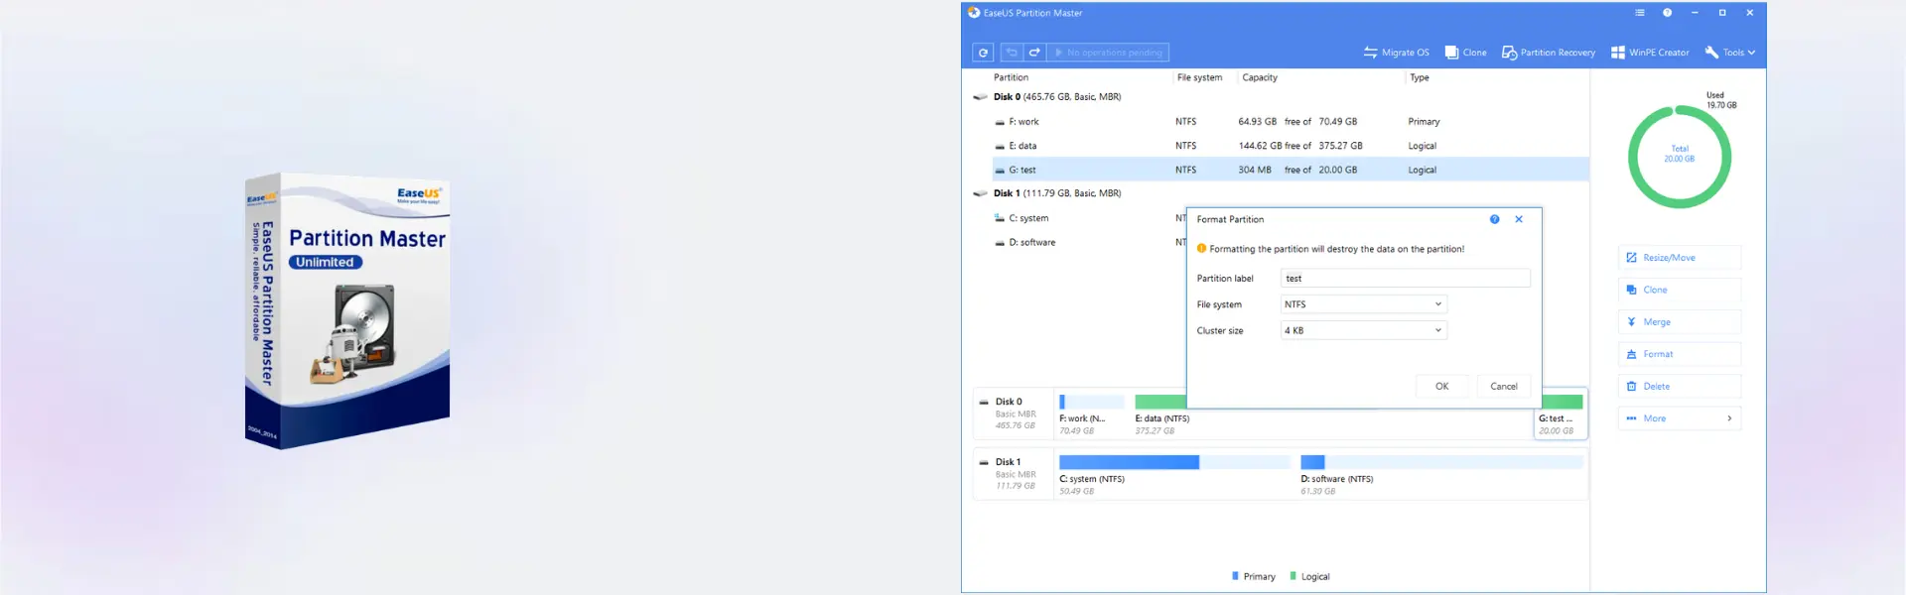
Task: Collapse Disk 1 in the disk map
Action: [x=984, y=462]
